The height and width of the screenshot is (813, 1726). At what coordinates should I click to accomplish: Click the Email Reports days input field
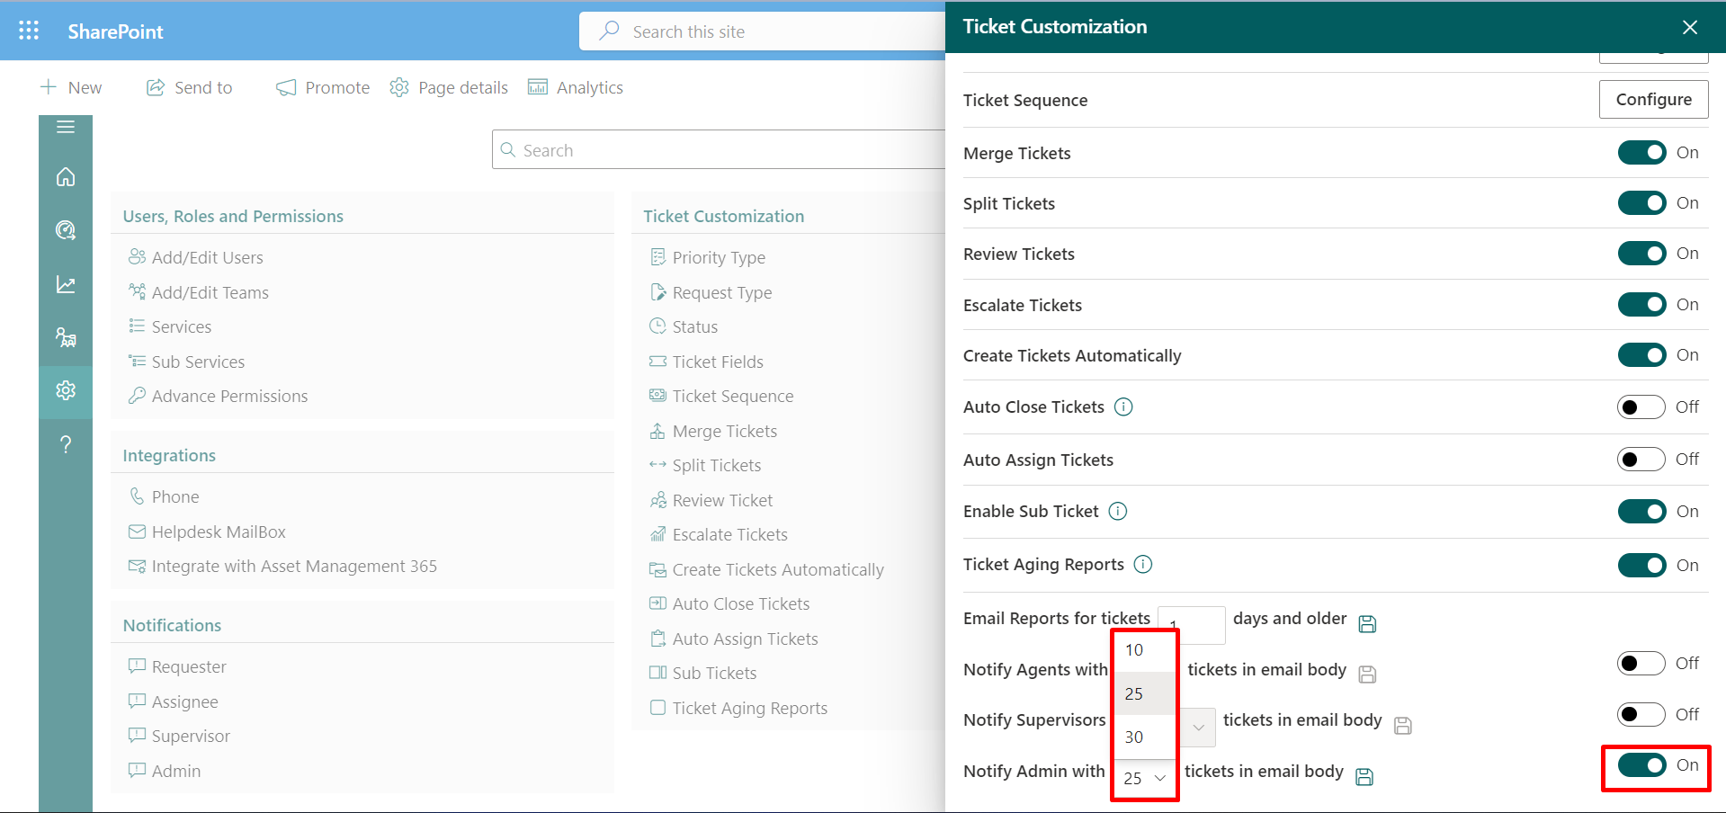(x=1192, y=624)
